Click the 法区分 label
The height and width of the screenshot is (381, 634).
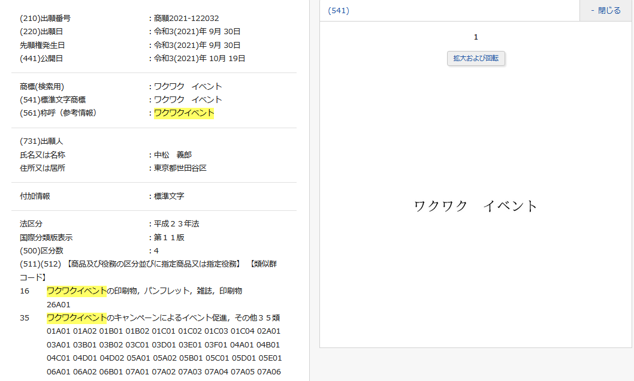(31, 224)
